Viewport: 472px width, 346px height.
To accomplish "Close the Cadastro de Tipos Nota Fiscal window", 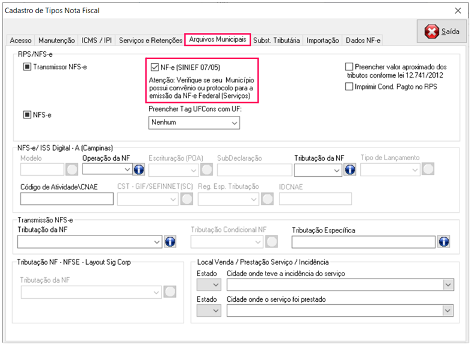I will [458, 10].
